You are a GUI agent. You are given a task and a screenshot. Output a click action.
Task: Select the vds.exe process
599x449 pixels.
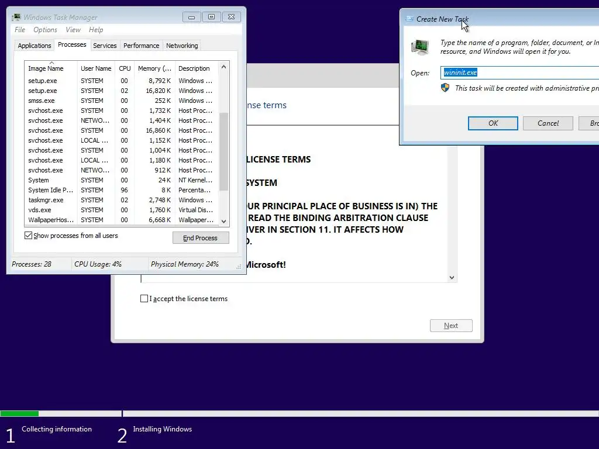122,210
